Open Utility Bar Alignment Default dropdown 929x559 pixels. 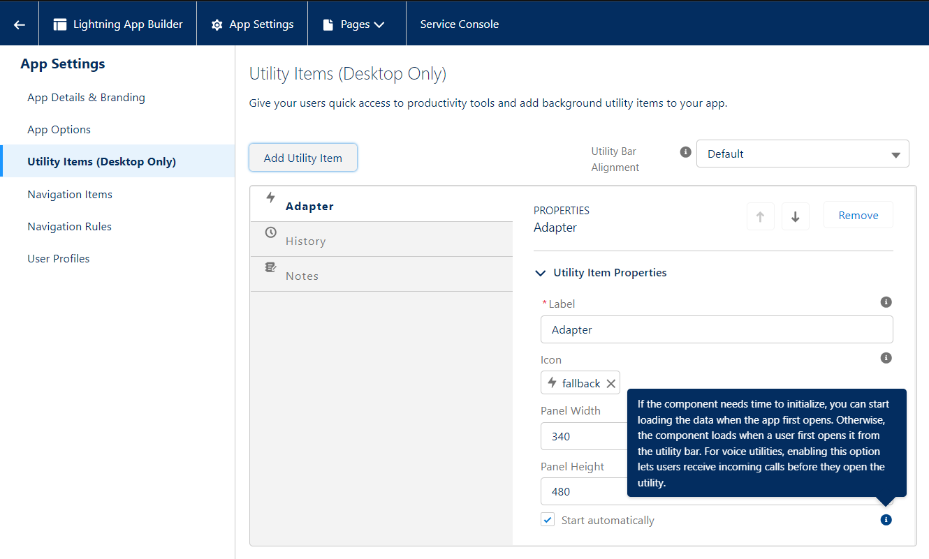803,154
